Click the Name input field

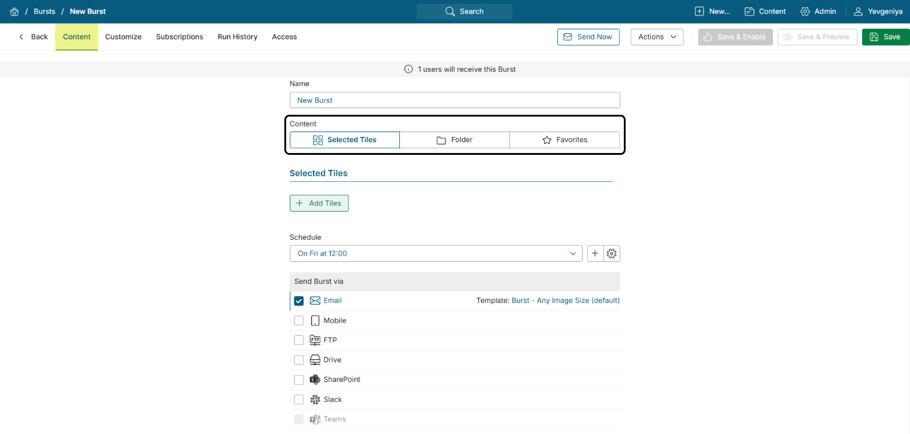click(454, 100)
